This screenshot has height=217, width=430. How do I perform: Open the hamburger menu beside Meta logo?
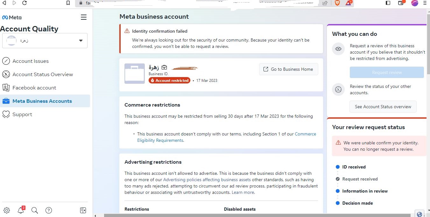tap(84, 17)
